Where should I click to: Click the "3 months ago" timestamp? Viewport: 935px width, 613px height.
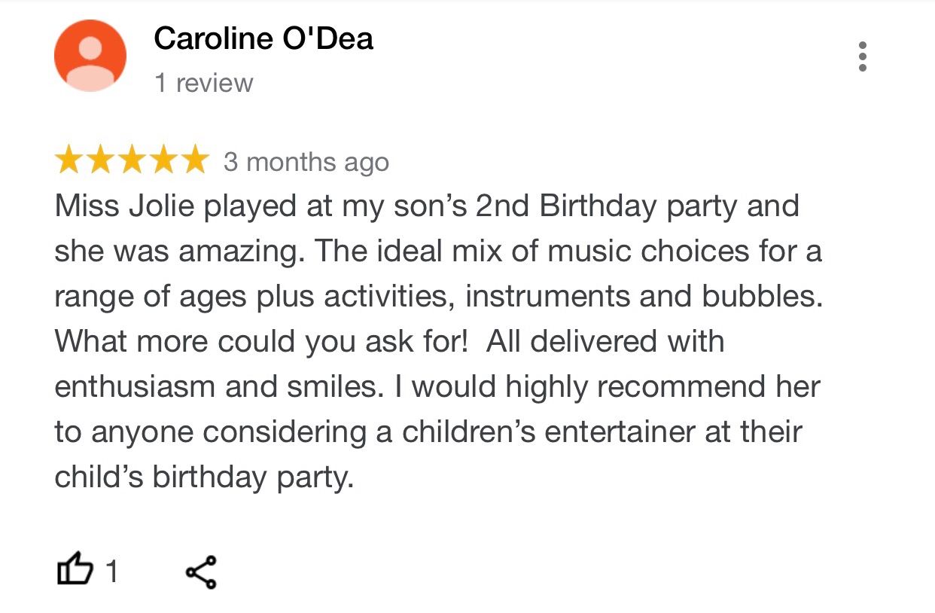click(306, 162)
